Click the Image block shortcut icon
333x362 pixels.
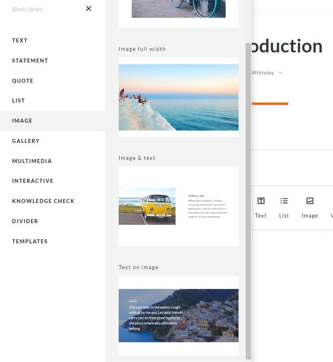310,201
